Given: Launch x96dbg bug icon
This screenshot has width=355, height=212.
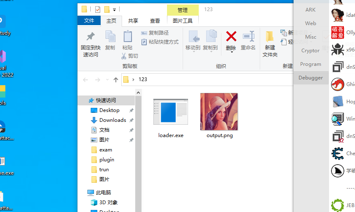Looking at the screenshot, I should [338, 49].
